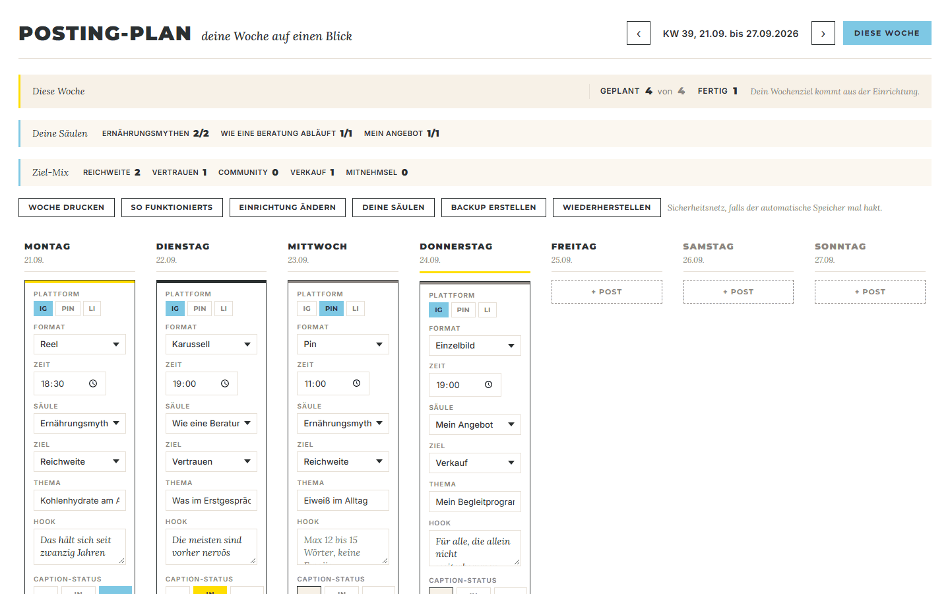This screenshot has height=594, width=950.
Task: Toggle PIN platform in Montag card
Action: [68, 308]
